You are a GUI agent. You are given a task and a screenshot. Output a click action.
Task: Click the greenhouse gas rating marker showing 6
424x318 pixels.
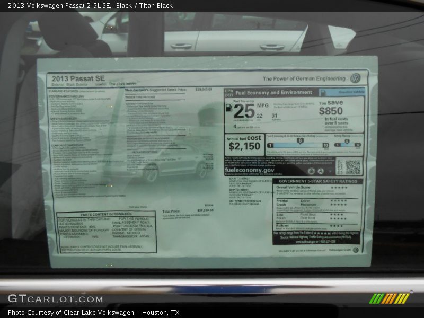tap(300, 140)
